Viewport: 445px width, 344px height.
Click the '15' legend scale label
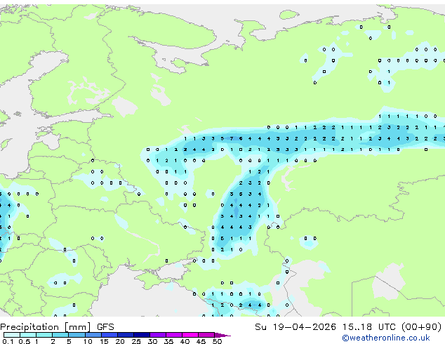point(104,341)
